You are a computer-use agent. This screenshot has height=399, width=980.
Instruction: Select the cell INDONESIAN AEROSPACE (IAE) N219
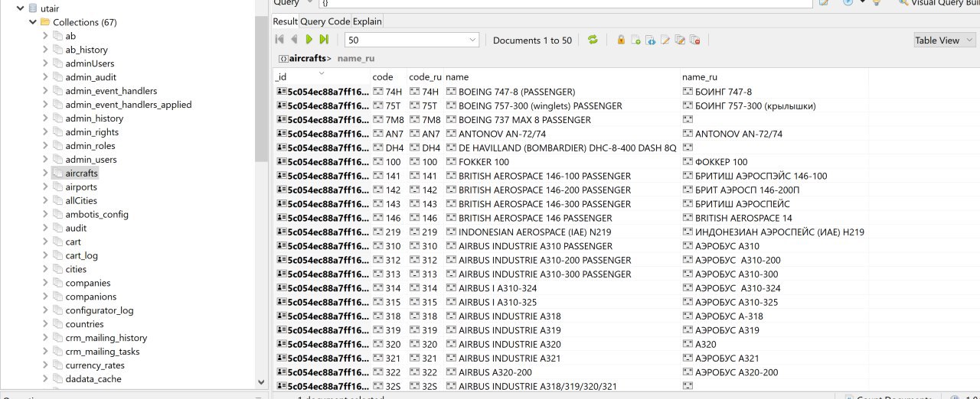[x=562, y=232]
